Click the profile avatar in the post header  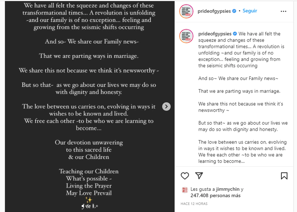(186, 11)
